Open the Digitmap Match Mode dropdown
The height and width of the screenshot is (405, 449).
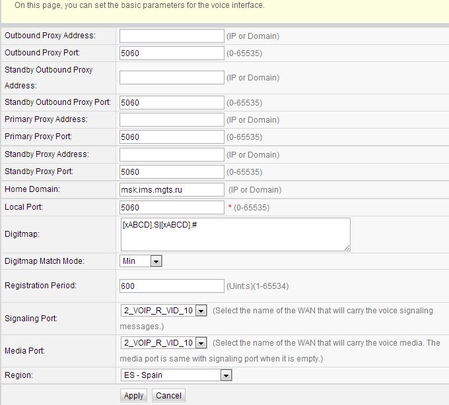[141, 261]
